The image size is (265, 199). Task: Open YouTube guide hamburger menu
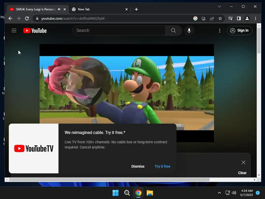pyautogui.click(x=14, y=31)
